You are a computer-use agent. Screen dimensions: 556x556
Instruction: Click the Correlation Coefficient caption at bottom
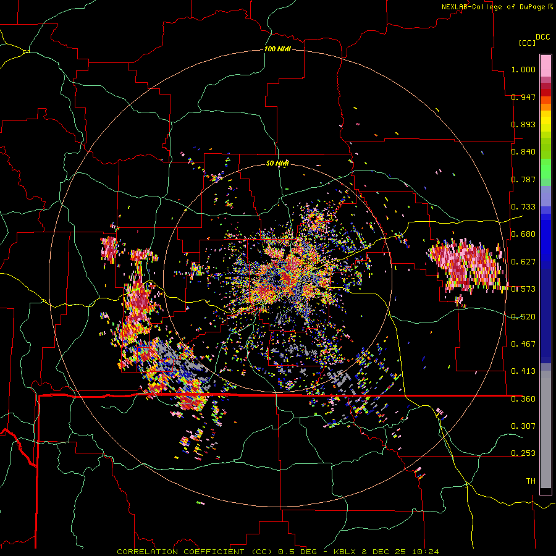(x=277, y=552)
